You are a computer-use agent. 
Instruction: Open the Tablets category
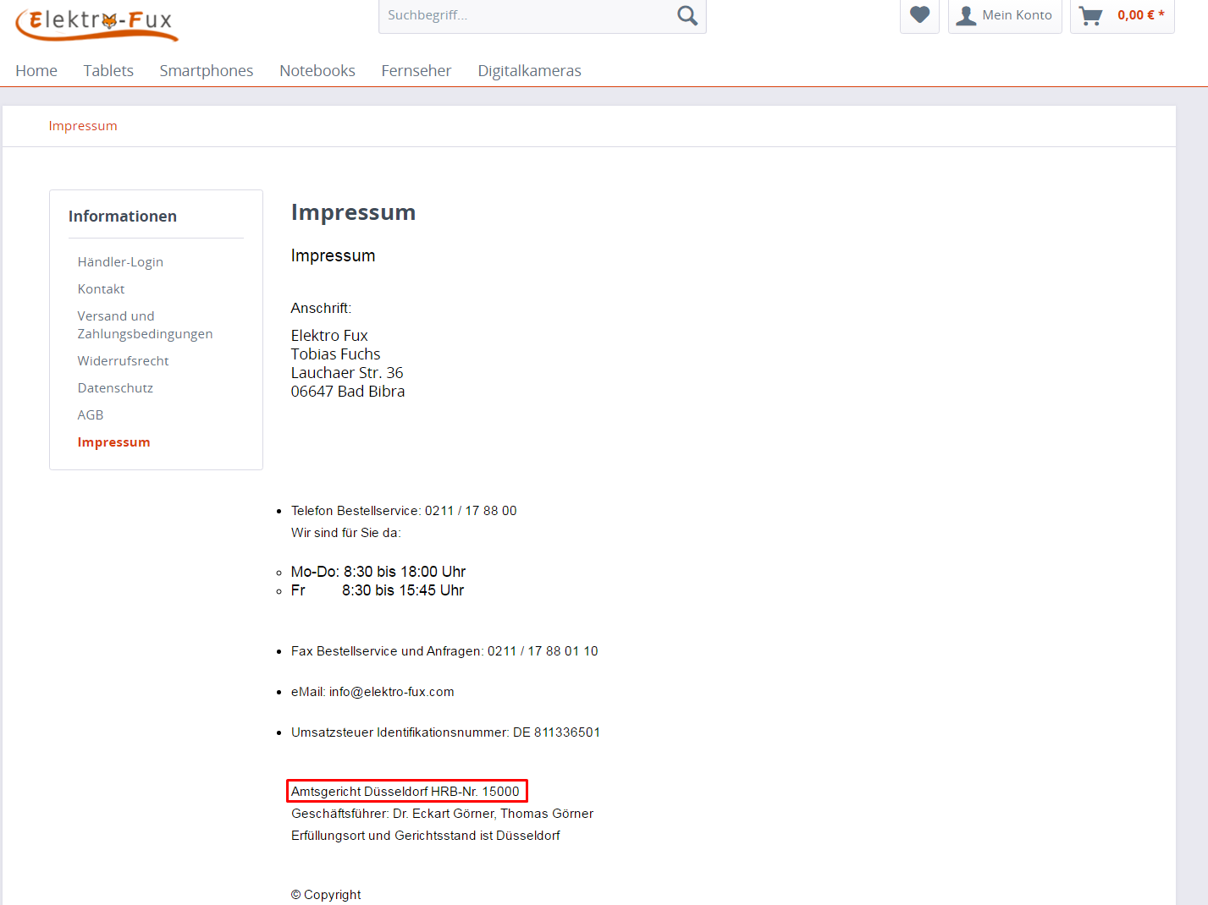[x=108, y=71]
